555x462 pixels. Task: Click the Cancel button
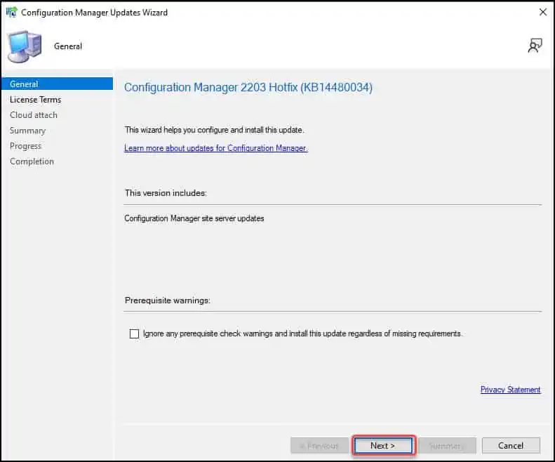point(511,445)
